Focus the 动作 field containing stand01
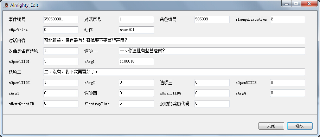 pos(136,30)
